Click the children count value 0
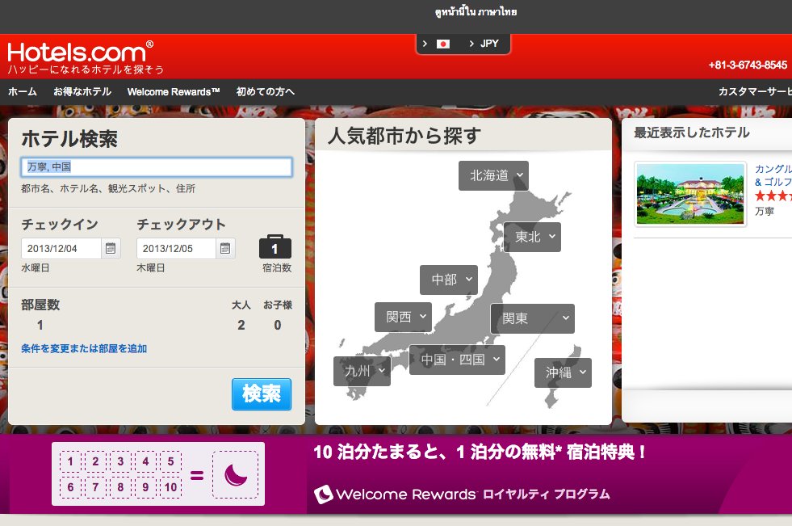Screen dimensions: 792x526 click(x=278, y=326)
